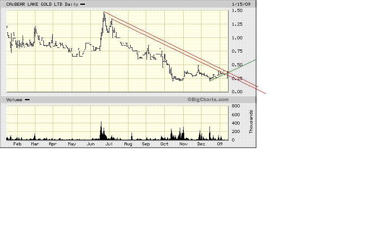Click the Jun month label

click(91, 144)
